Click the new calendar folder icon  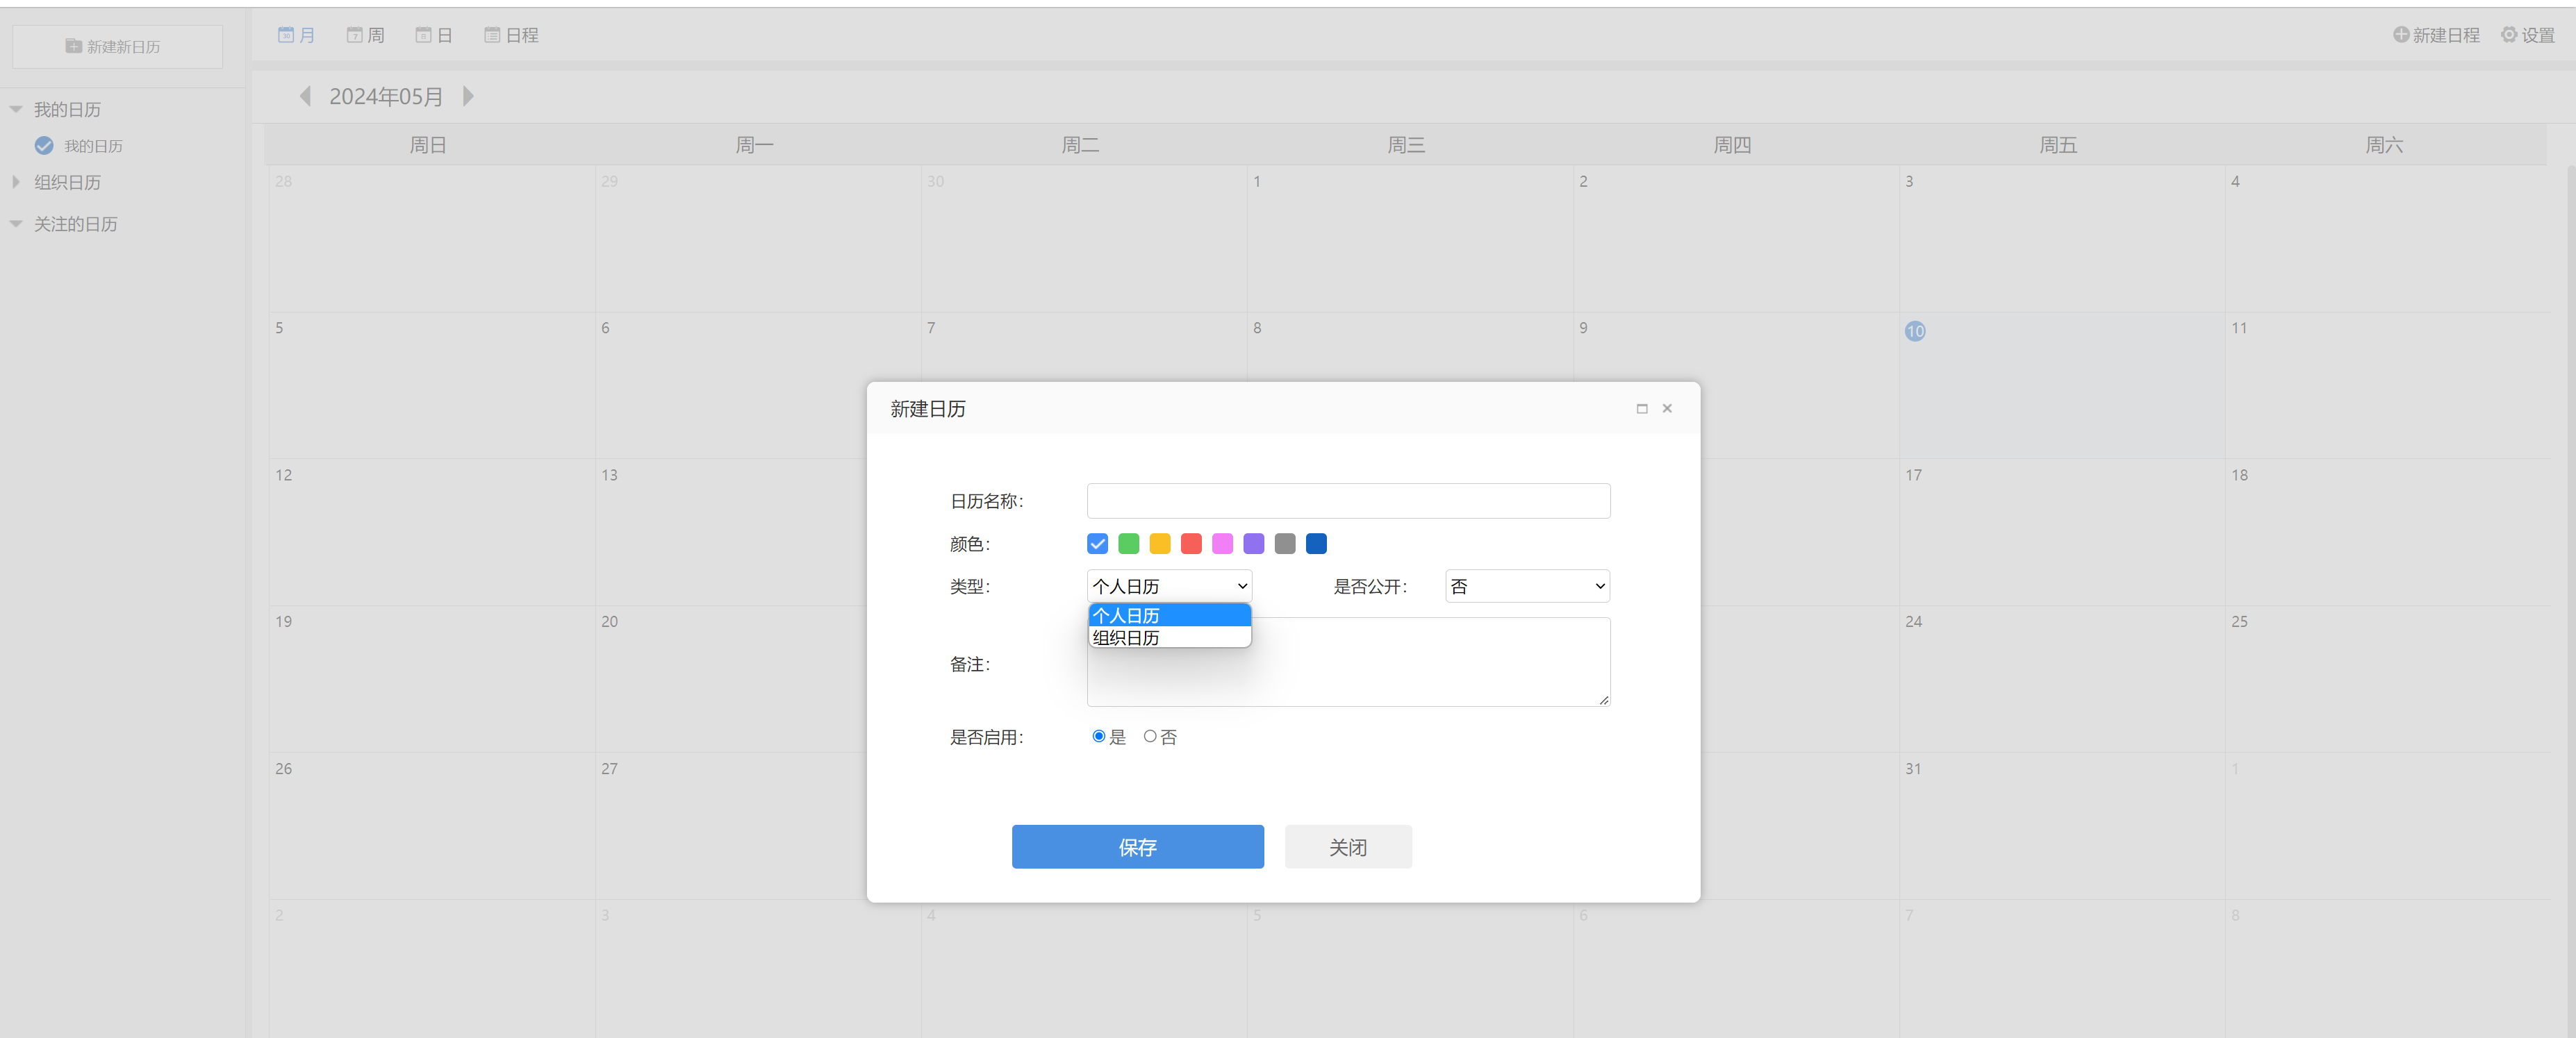pos(74,46)
